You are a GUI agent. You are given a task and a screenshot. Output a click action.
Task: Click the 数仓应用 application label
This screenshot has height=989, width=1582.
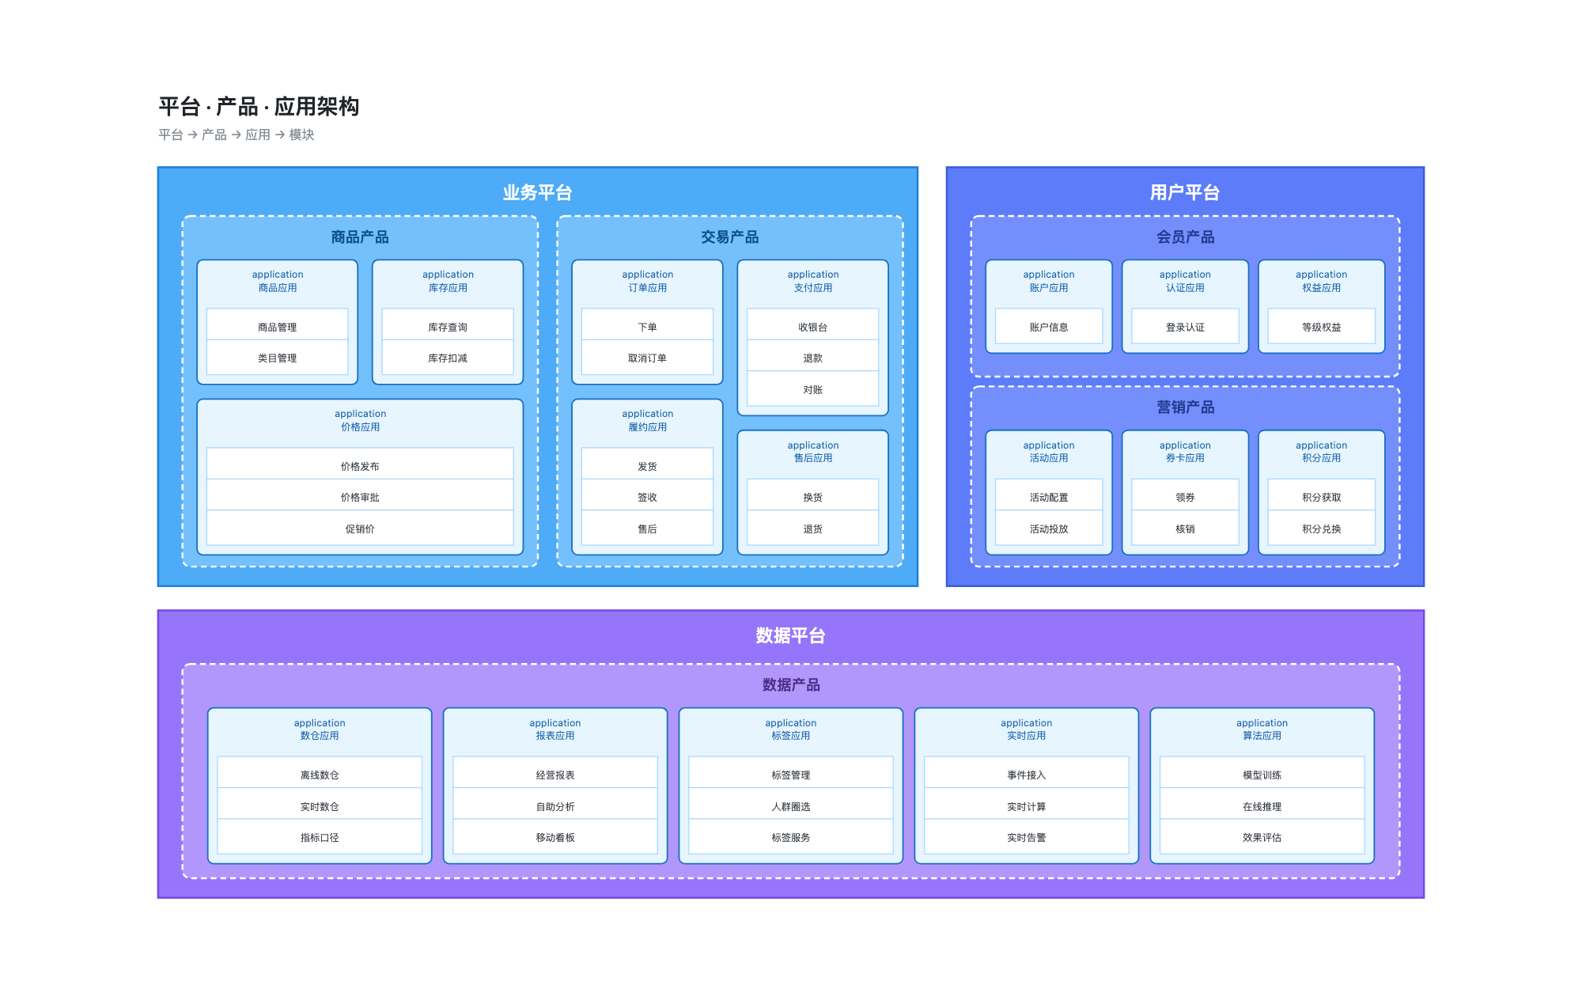pyautogui.click(x=320, y=736)
